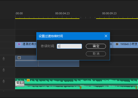Toggle voice-over record microphone on first audio track
Image resolution: width=138 pixels, height=98 pixels.
click(x=4, y=59)
